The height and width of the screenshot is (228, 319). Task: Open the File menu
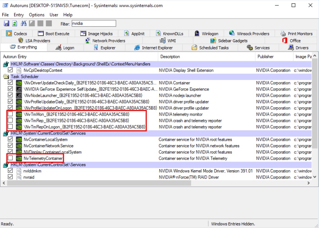pos(5,15)
